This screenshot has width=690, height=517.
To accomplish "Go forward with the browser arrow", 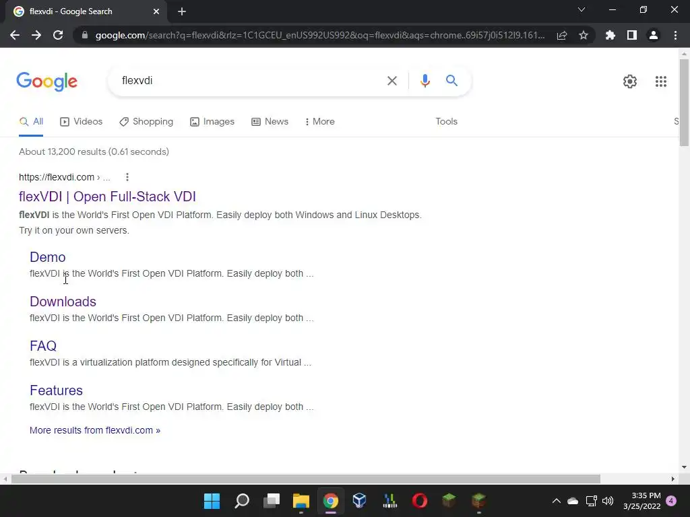I will pyautogui.click(x=36, y=35).
